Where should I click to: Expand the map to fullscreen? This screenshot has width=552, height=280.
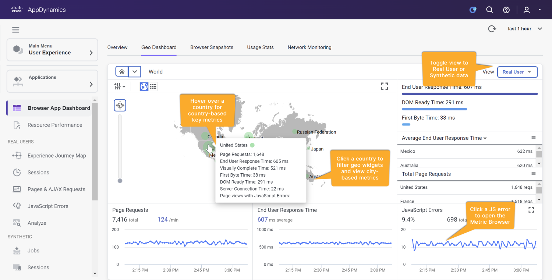(385, 86)
